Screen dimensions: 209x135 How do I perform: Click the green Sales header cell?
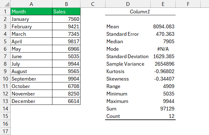point(66,12)
